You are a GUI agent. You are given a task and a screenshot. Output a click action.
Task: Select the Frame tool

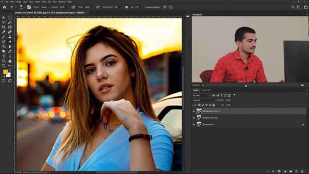coord(10,27)
